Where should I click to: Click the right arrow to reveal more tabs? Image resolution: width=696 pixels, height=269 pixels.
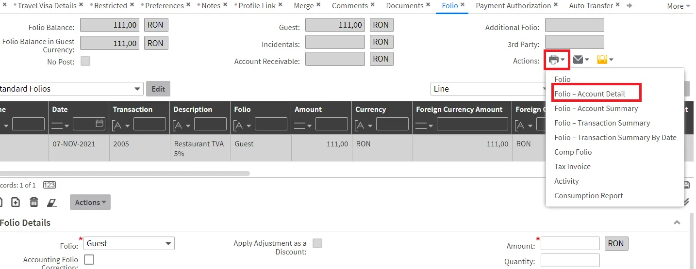pyautogui.click(x=630, y=6)
